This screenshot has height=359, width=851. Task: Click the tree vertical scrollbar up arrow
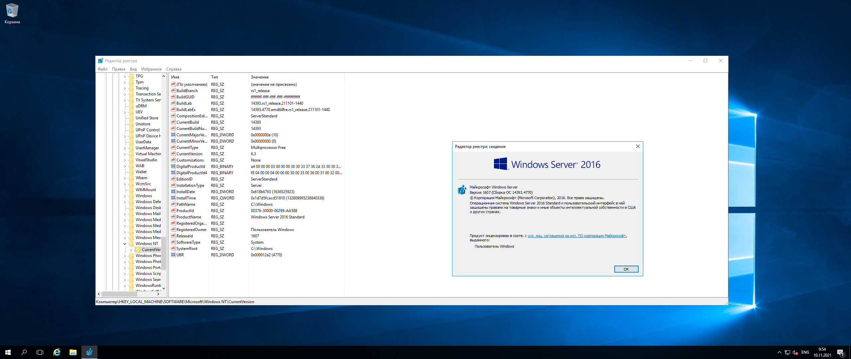click(x=164, y=76)
